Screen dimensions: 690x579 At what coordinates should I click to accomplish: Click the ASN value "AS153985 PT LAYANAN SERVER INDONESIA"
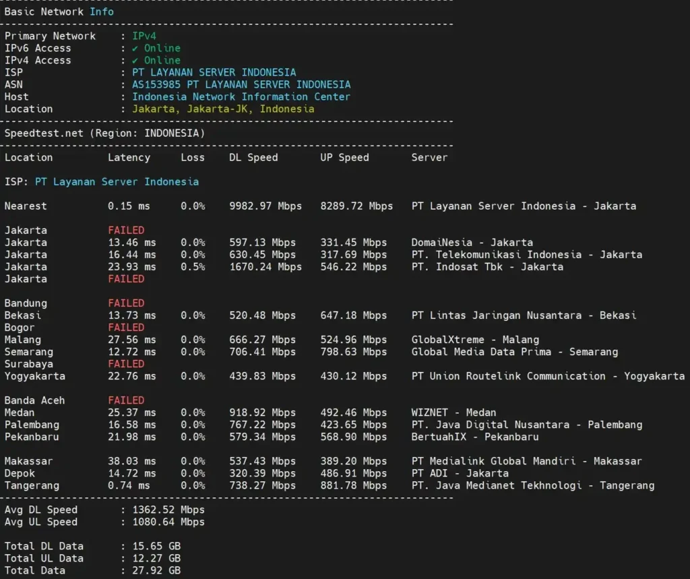click(242, 84)
